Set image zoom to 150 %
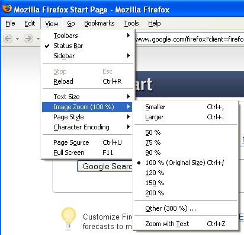This screenshot has width=244, height=235. pyautogui.click(x=185, y=183)
